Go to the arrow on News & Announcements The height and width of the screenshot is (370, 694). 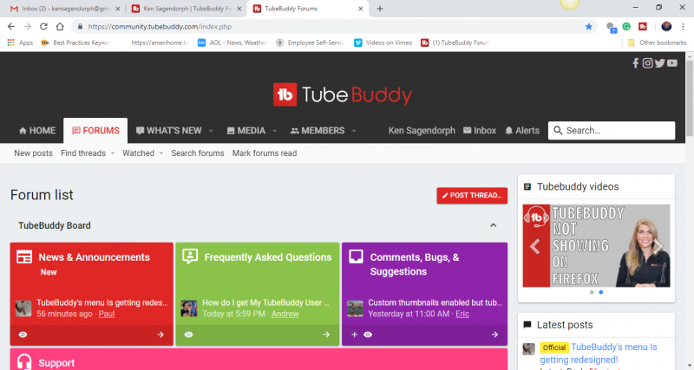(160, 334)
